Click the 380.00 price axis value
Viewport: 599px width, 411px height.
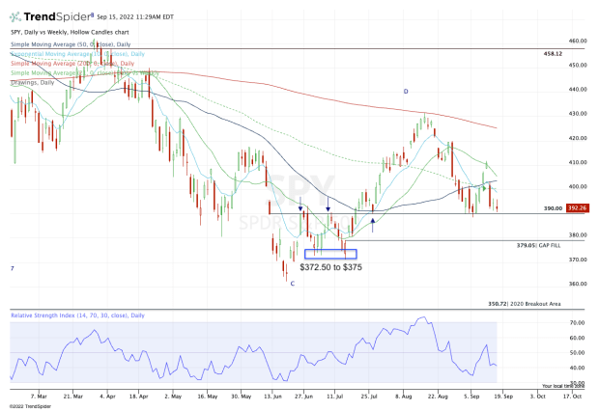click(x=578, y=235)
